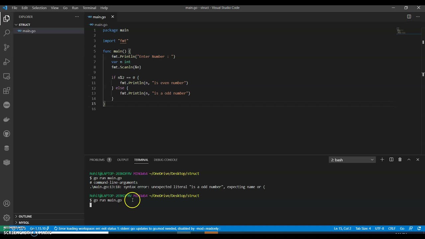Open the Help menu
This screenshot has height=239, width=425.
(104, 8)
